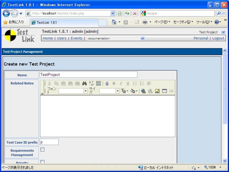This screenshot has height=172, width=229.
Task: Insert link with the globe icon
Action: click(143, 91)
